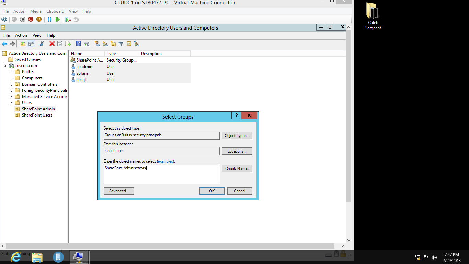
Task: Take a VM snapshot using the checkpoint icon
Action: (x=68, y=19)
